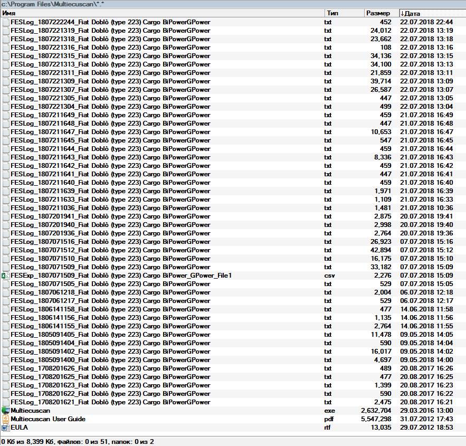
Task: Select the FESLog_1807211647 log file name
Action: pos(110,132)
